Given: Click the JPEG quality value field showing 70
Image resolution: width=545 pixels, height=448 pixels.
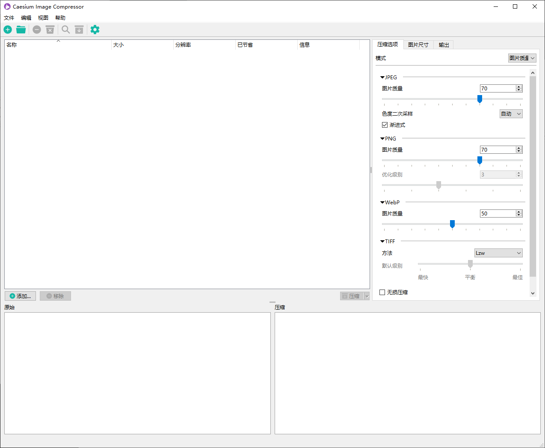Looking at the screenshot, I should click(498, 89).
